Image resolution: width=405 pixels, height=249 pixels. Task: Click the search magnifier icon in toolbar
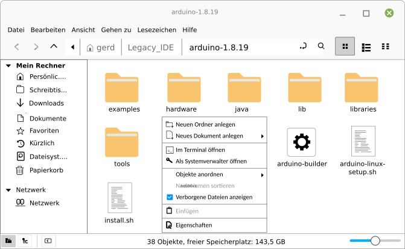[x=321, y=46]
